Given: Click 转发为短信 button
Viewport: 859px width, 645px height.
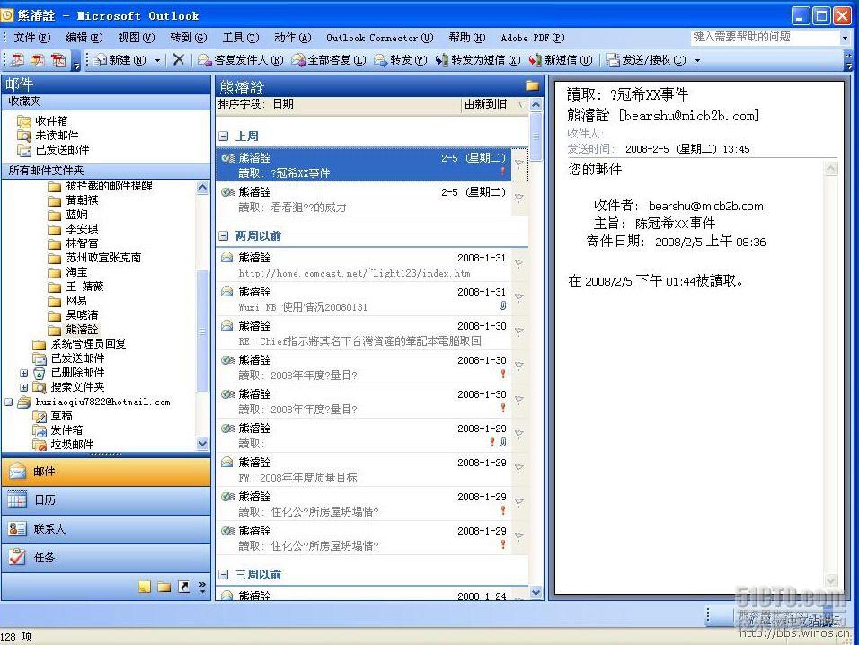Looking at the screenshot, I should pos(478,59).
